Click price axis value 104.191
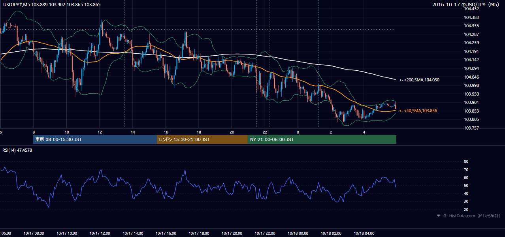Image resolution: width=505 pixels, height=237 pixels. [x=471, y=51]
